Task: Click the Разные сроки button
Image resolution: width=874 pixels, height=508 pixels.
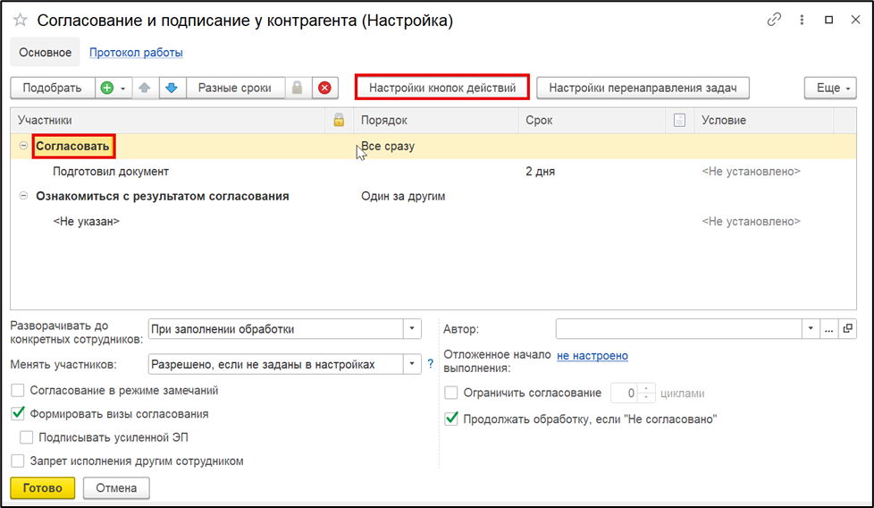Action: [x=235, y=88]
